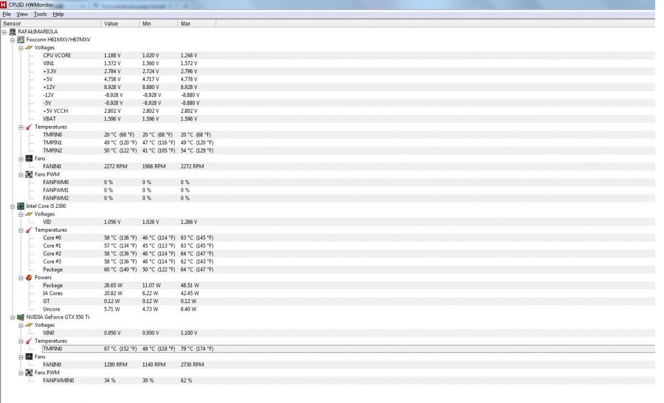Image resolution: width=664 pixels, height=403 pixels.
Task: Click the Voltages icon under NVIDIA GeForce
Action: (x=29, y=325)
